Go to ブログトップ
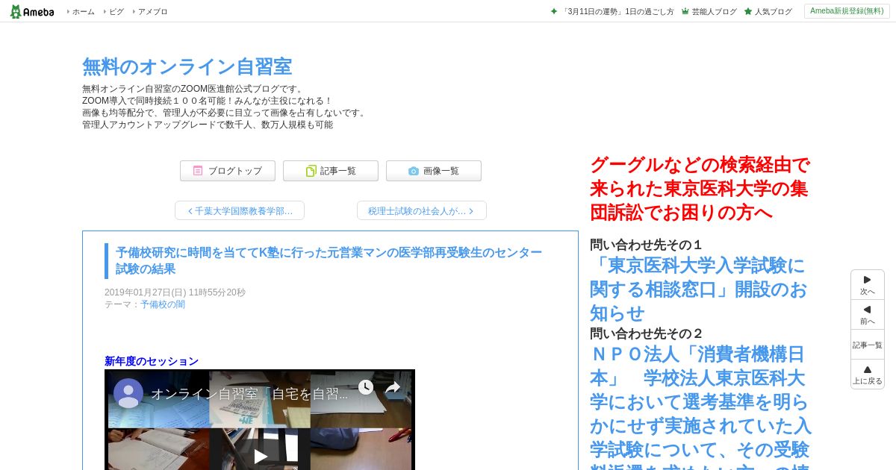 tap(228, 171)
